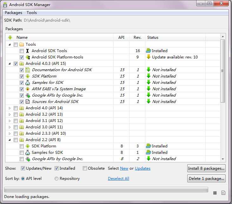Click the Installed status icon for Android SDK Tools
This screenshot has width=232, height=204.
coord(149,51)
